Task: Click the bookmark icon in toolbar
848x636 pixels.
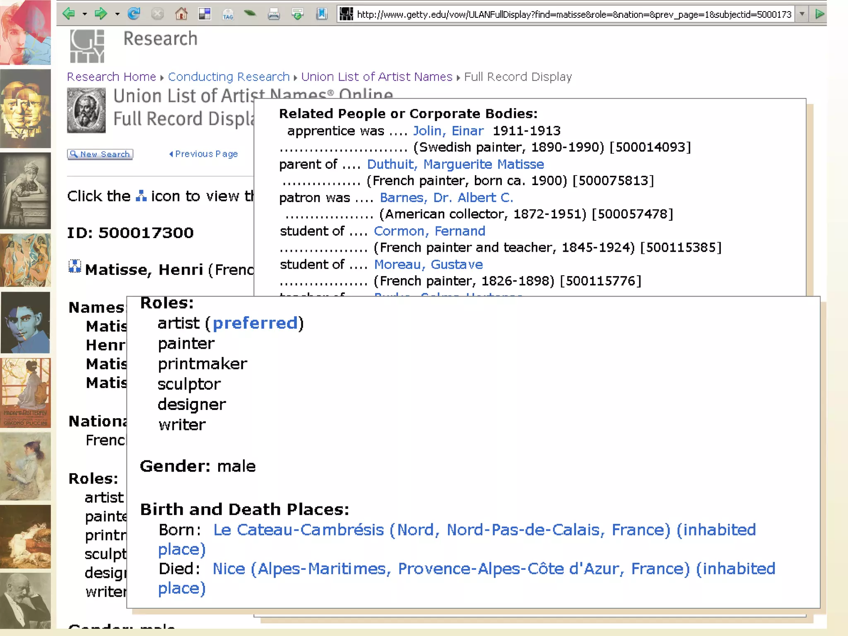Action: pos(322,14)
